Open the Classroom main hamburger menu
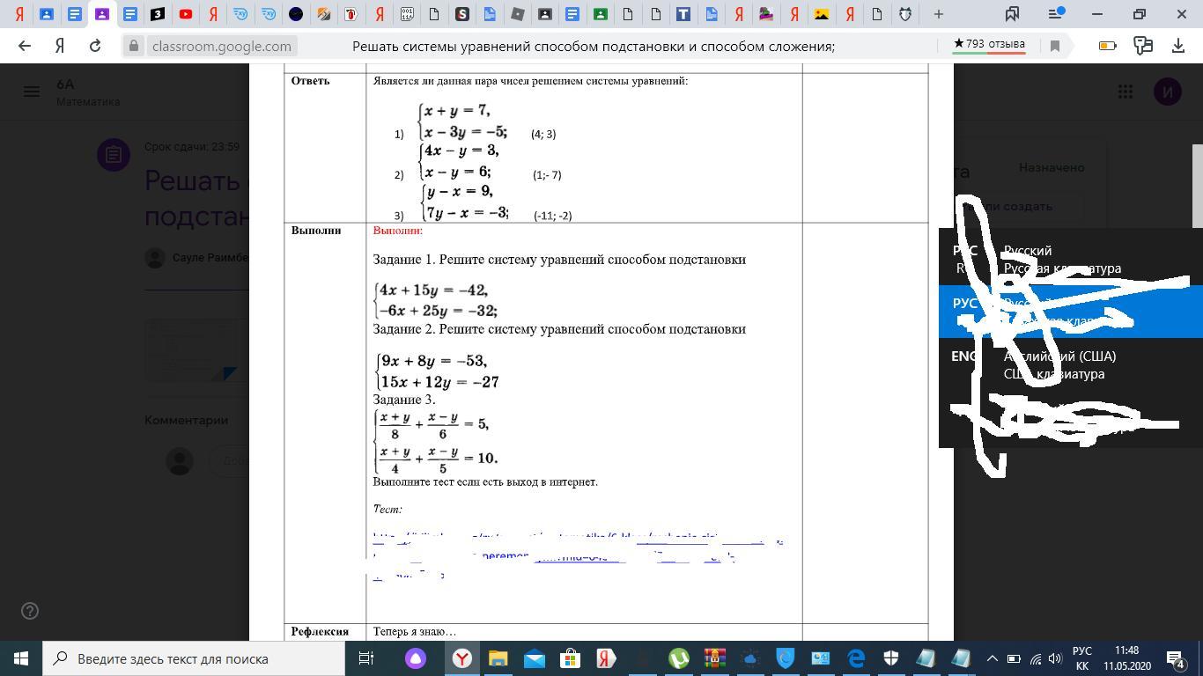The image size is (1203, 676). (32, 92)
